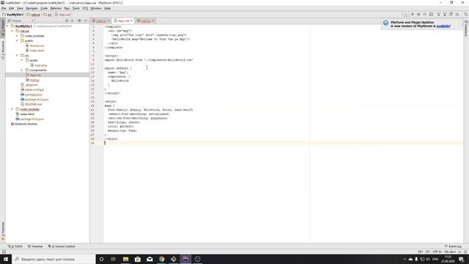This screenshot has width=469, height=264.
Task: Close the App.vue editor tab
Action: pos(131,21)
